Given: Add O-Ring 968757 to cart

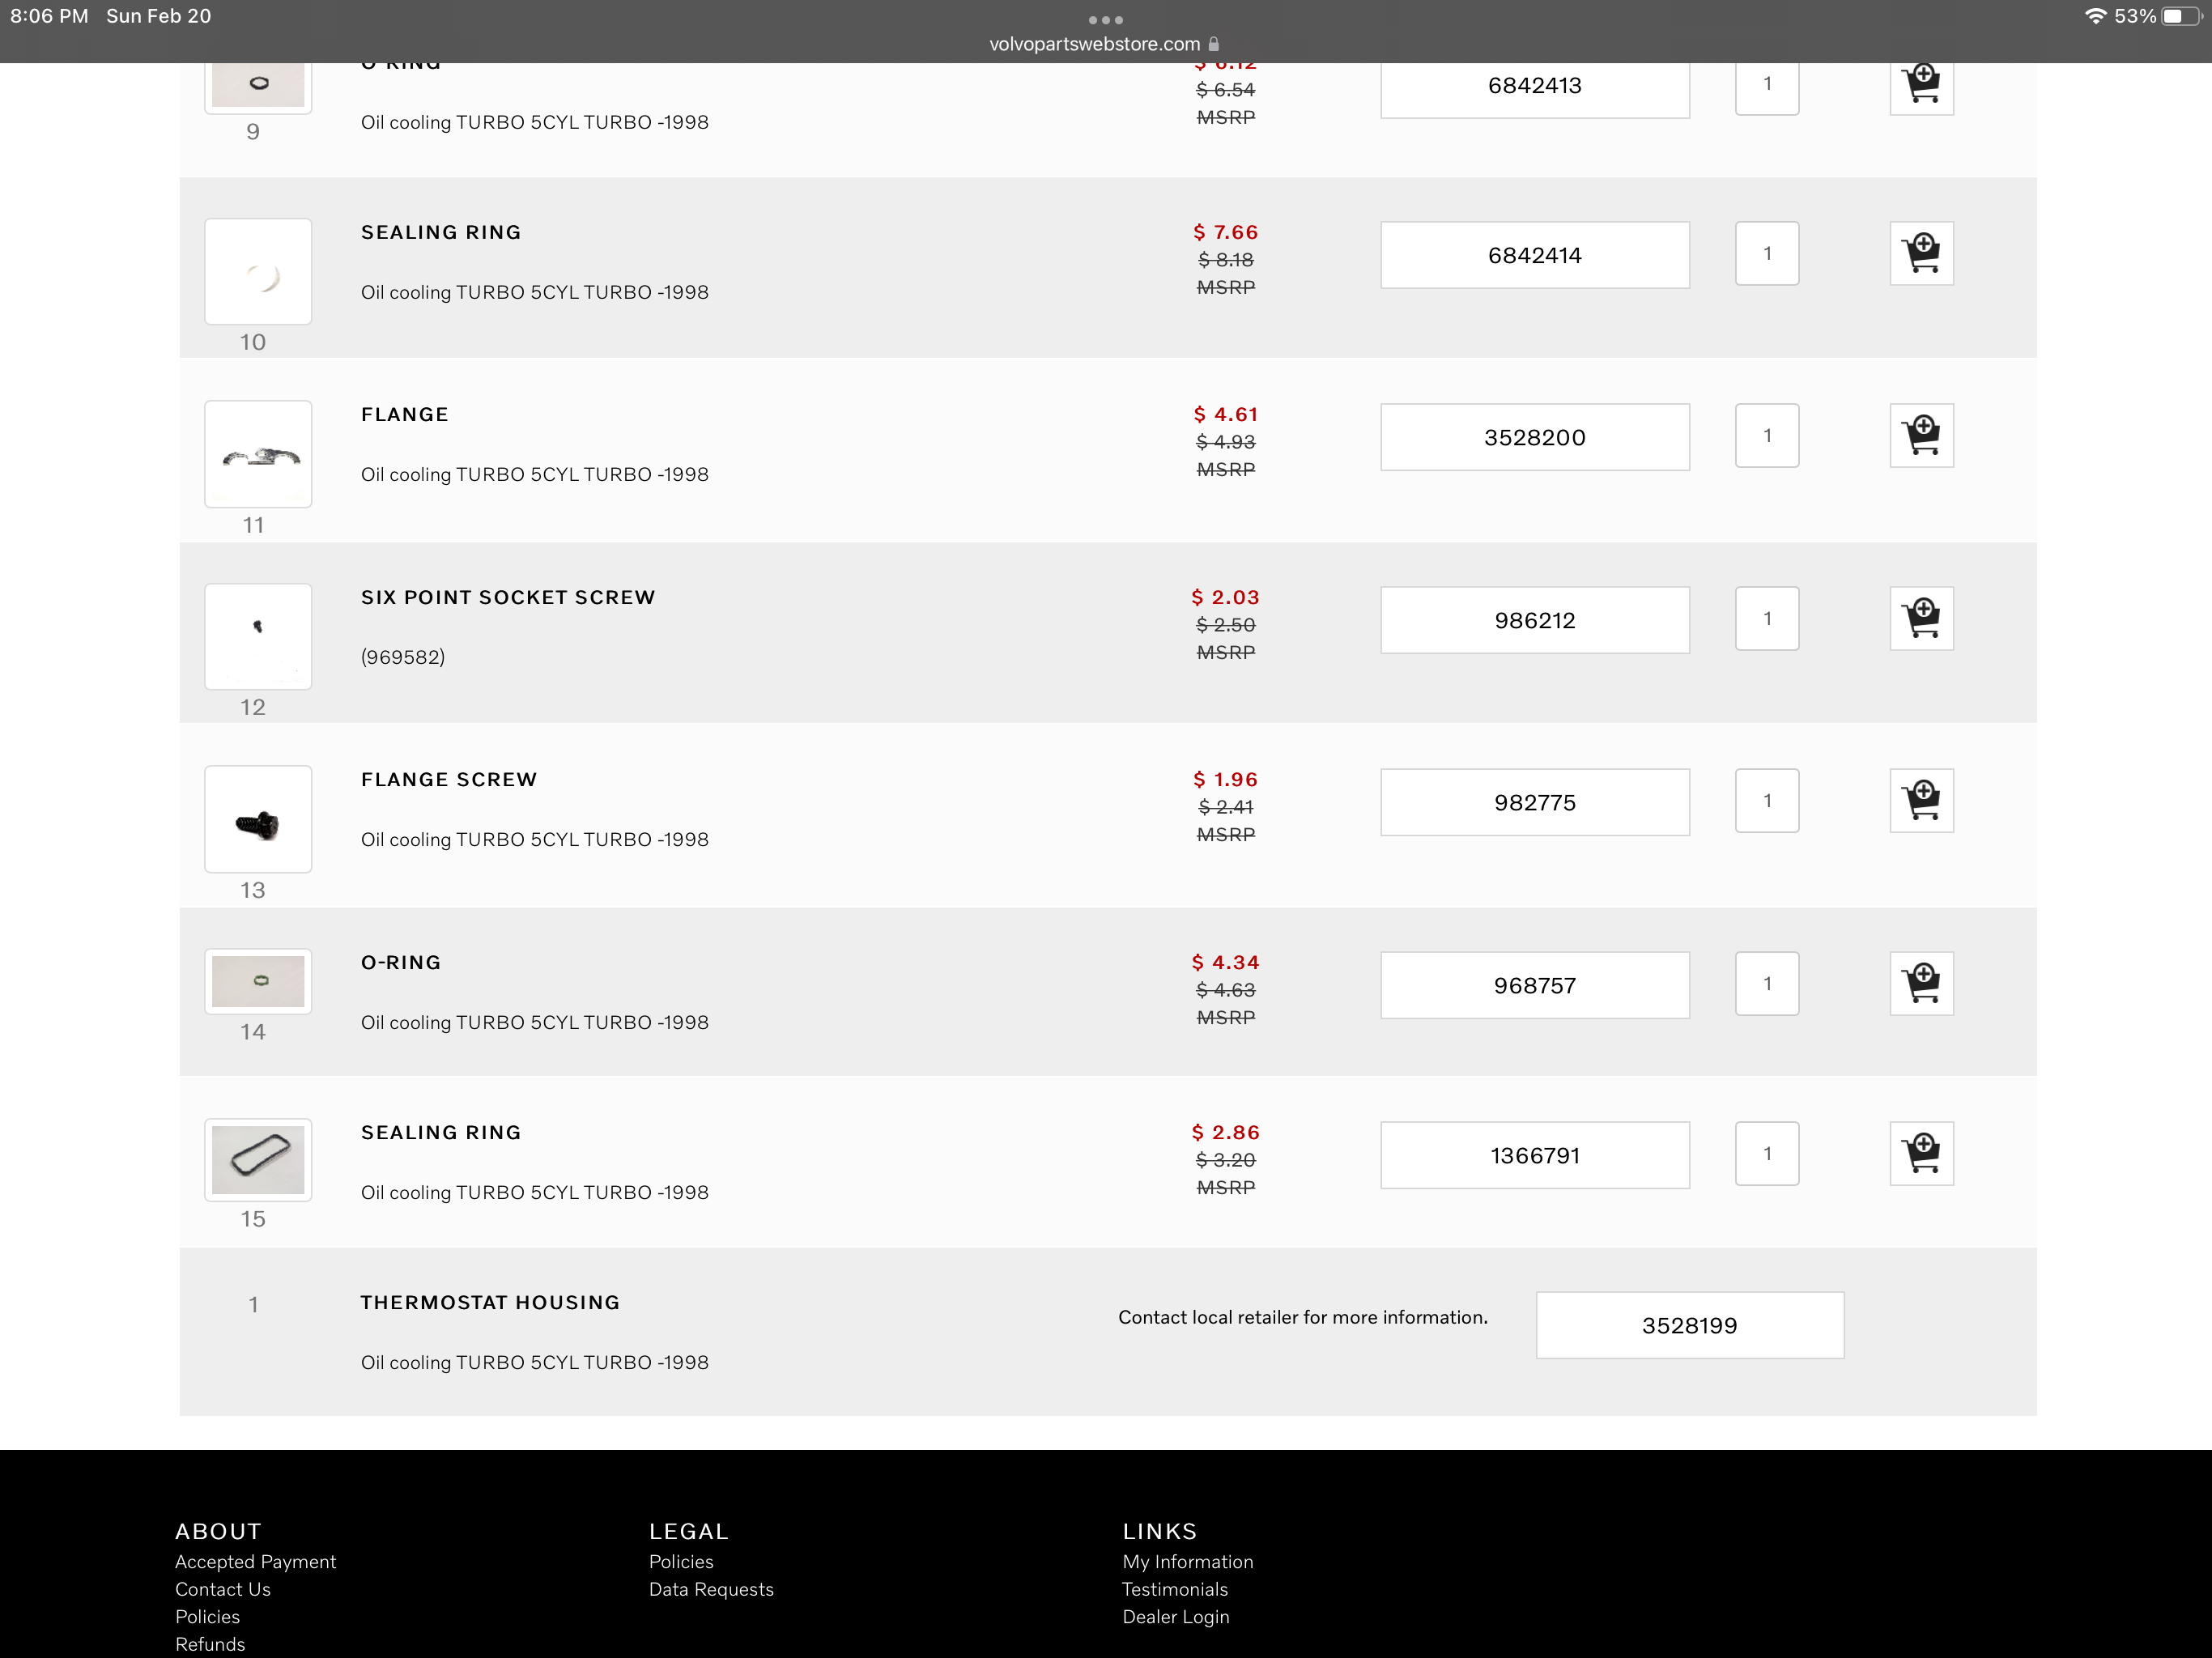Looking at the screenshot, I should pos(1920,983).
